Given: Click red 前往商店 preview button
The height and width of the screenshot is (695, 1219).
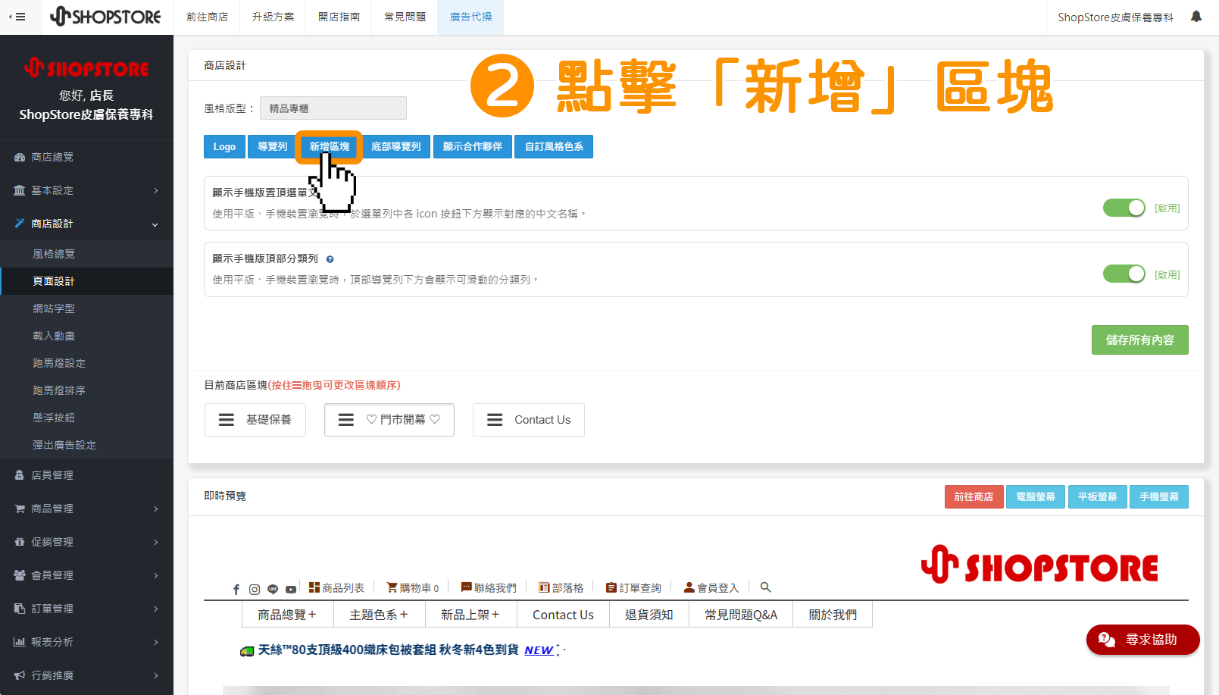Looking at the screenshot, I should (x=974, y=496).
